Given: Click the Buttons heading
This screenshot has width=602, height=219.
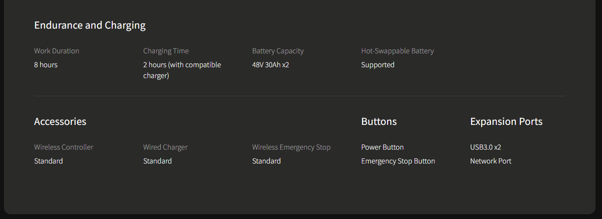Looking at the screenshot, I should [379, 121].
